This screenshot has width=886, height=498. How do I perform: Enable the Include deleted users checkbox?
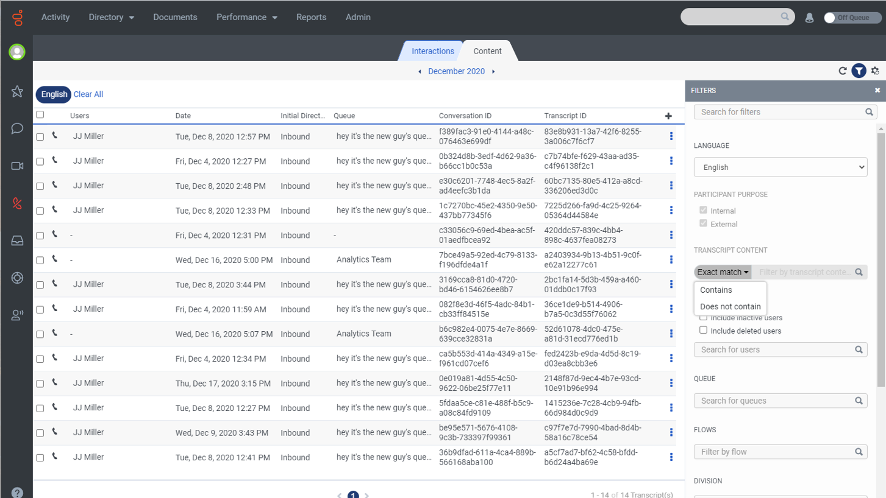click(x=704, y=329)
